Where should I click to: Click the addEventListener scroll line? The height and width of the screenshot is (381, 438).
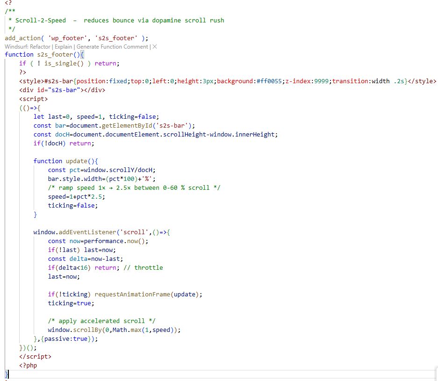pos(103,232)
